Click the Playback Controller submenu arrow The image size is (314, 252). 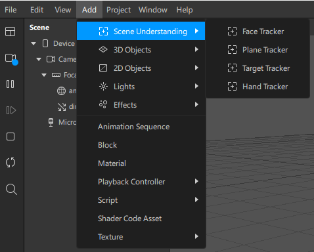(196, 181)
